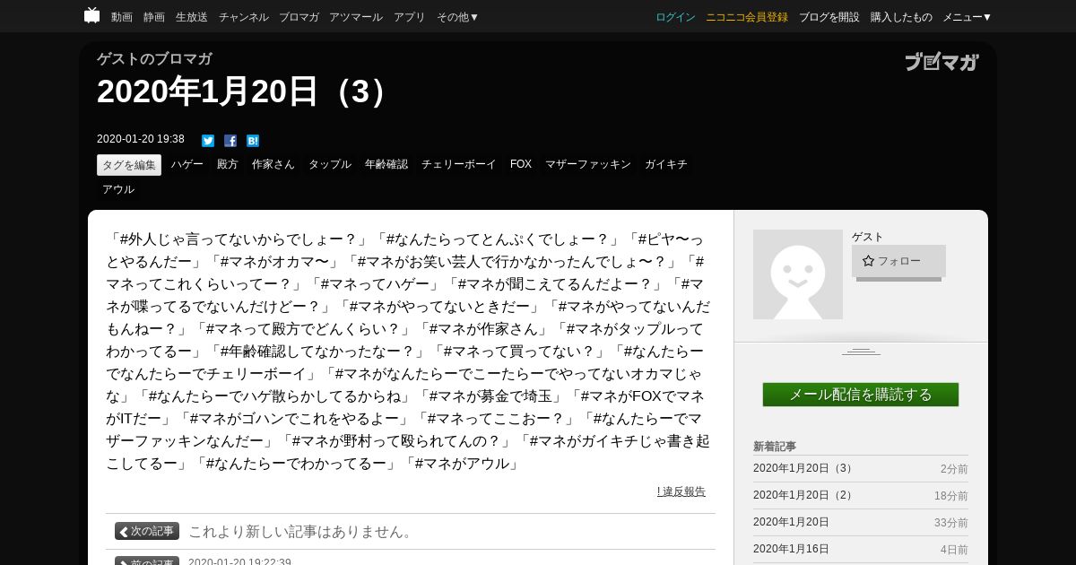Open the 静画 menu item
This screenshot has width=1076, height=565.
click(154, 17)
